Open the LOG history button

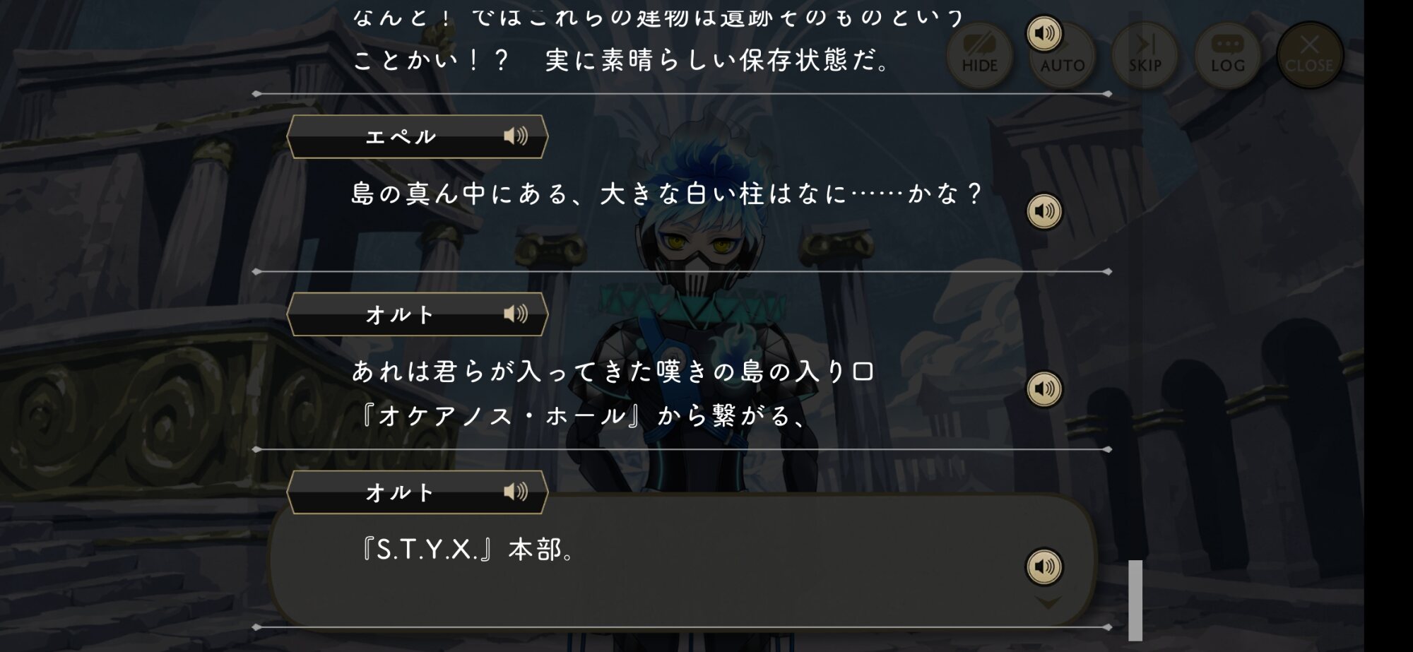click(x=1227, y=55)
